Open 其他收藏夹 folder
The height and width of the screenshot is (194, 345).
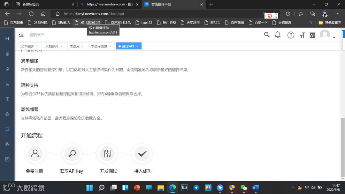tap(330, 22)
